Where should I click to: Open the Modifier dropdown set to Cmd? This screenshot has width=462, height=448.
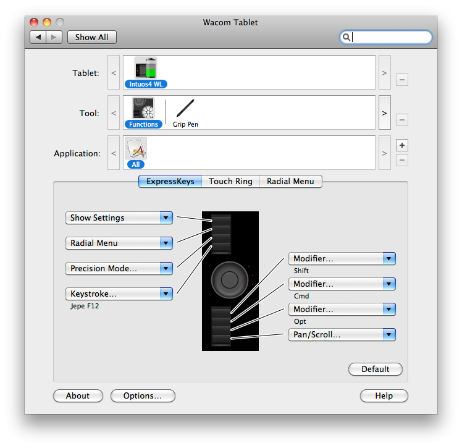coord(342,284)
